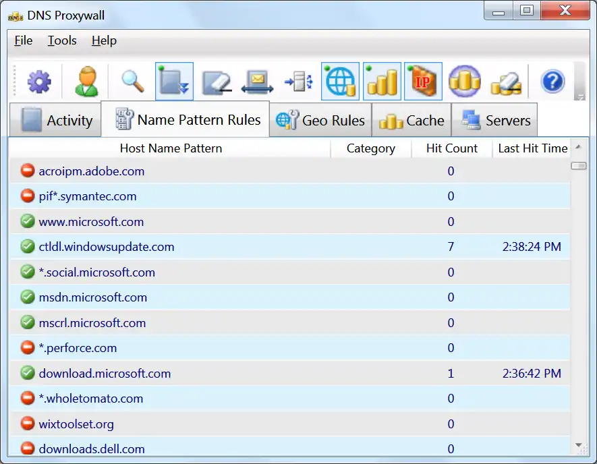Click the block icon for pif*.symantec.com
The width and height of the screenshot is (597, 464).
tap(28, 196)
